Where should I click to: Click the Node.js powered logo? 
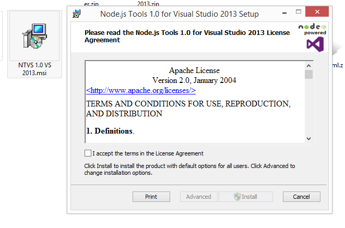(312, 29)
